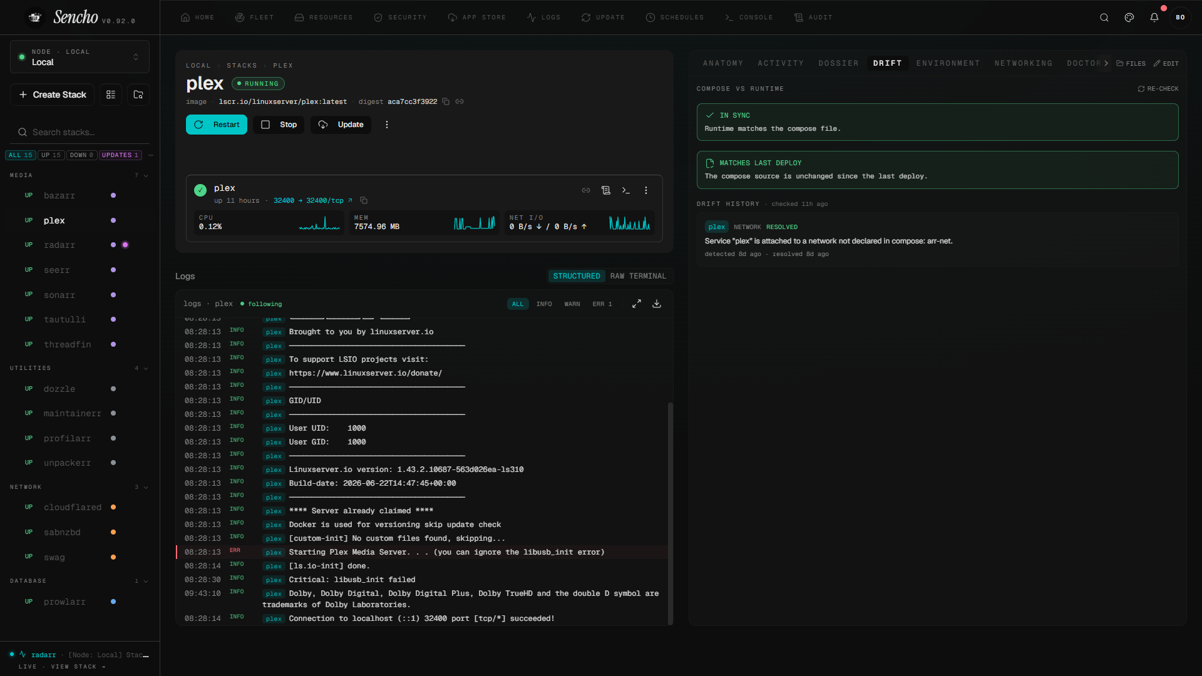Image resolution: width=1202 pixels, height=676 pixels.
Task: Click the Re-check drift icon button
Action: coord(1158,89)
